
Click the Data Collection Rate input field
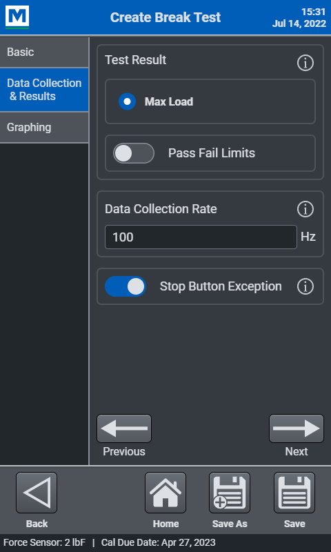click(x=201, y=237)
